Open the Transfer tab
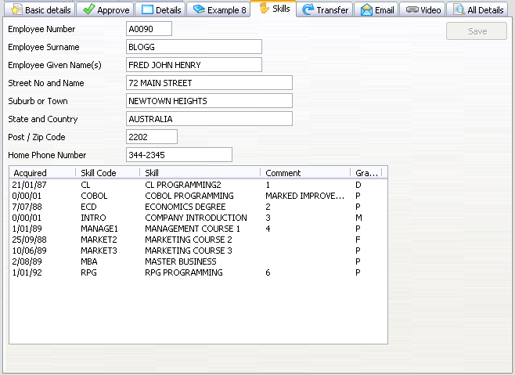 point(325,10)
